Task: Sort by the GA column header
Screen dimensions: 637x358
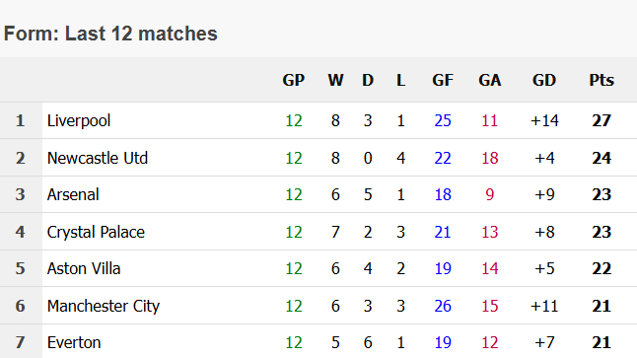Action: 489,80
